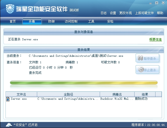Click the 查杀对象信息 panel header

click(x=84, y=32)
